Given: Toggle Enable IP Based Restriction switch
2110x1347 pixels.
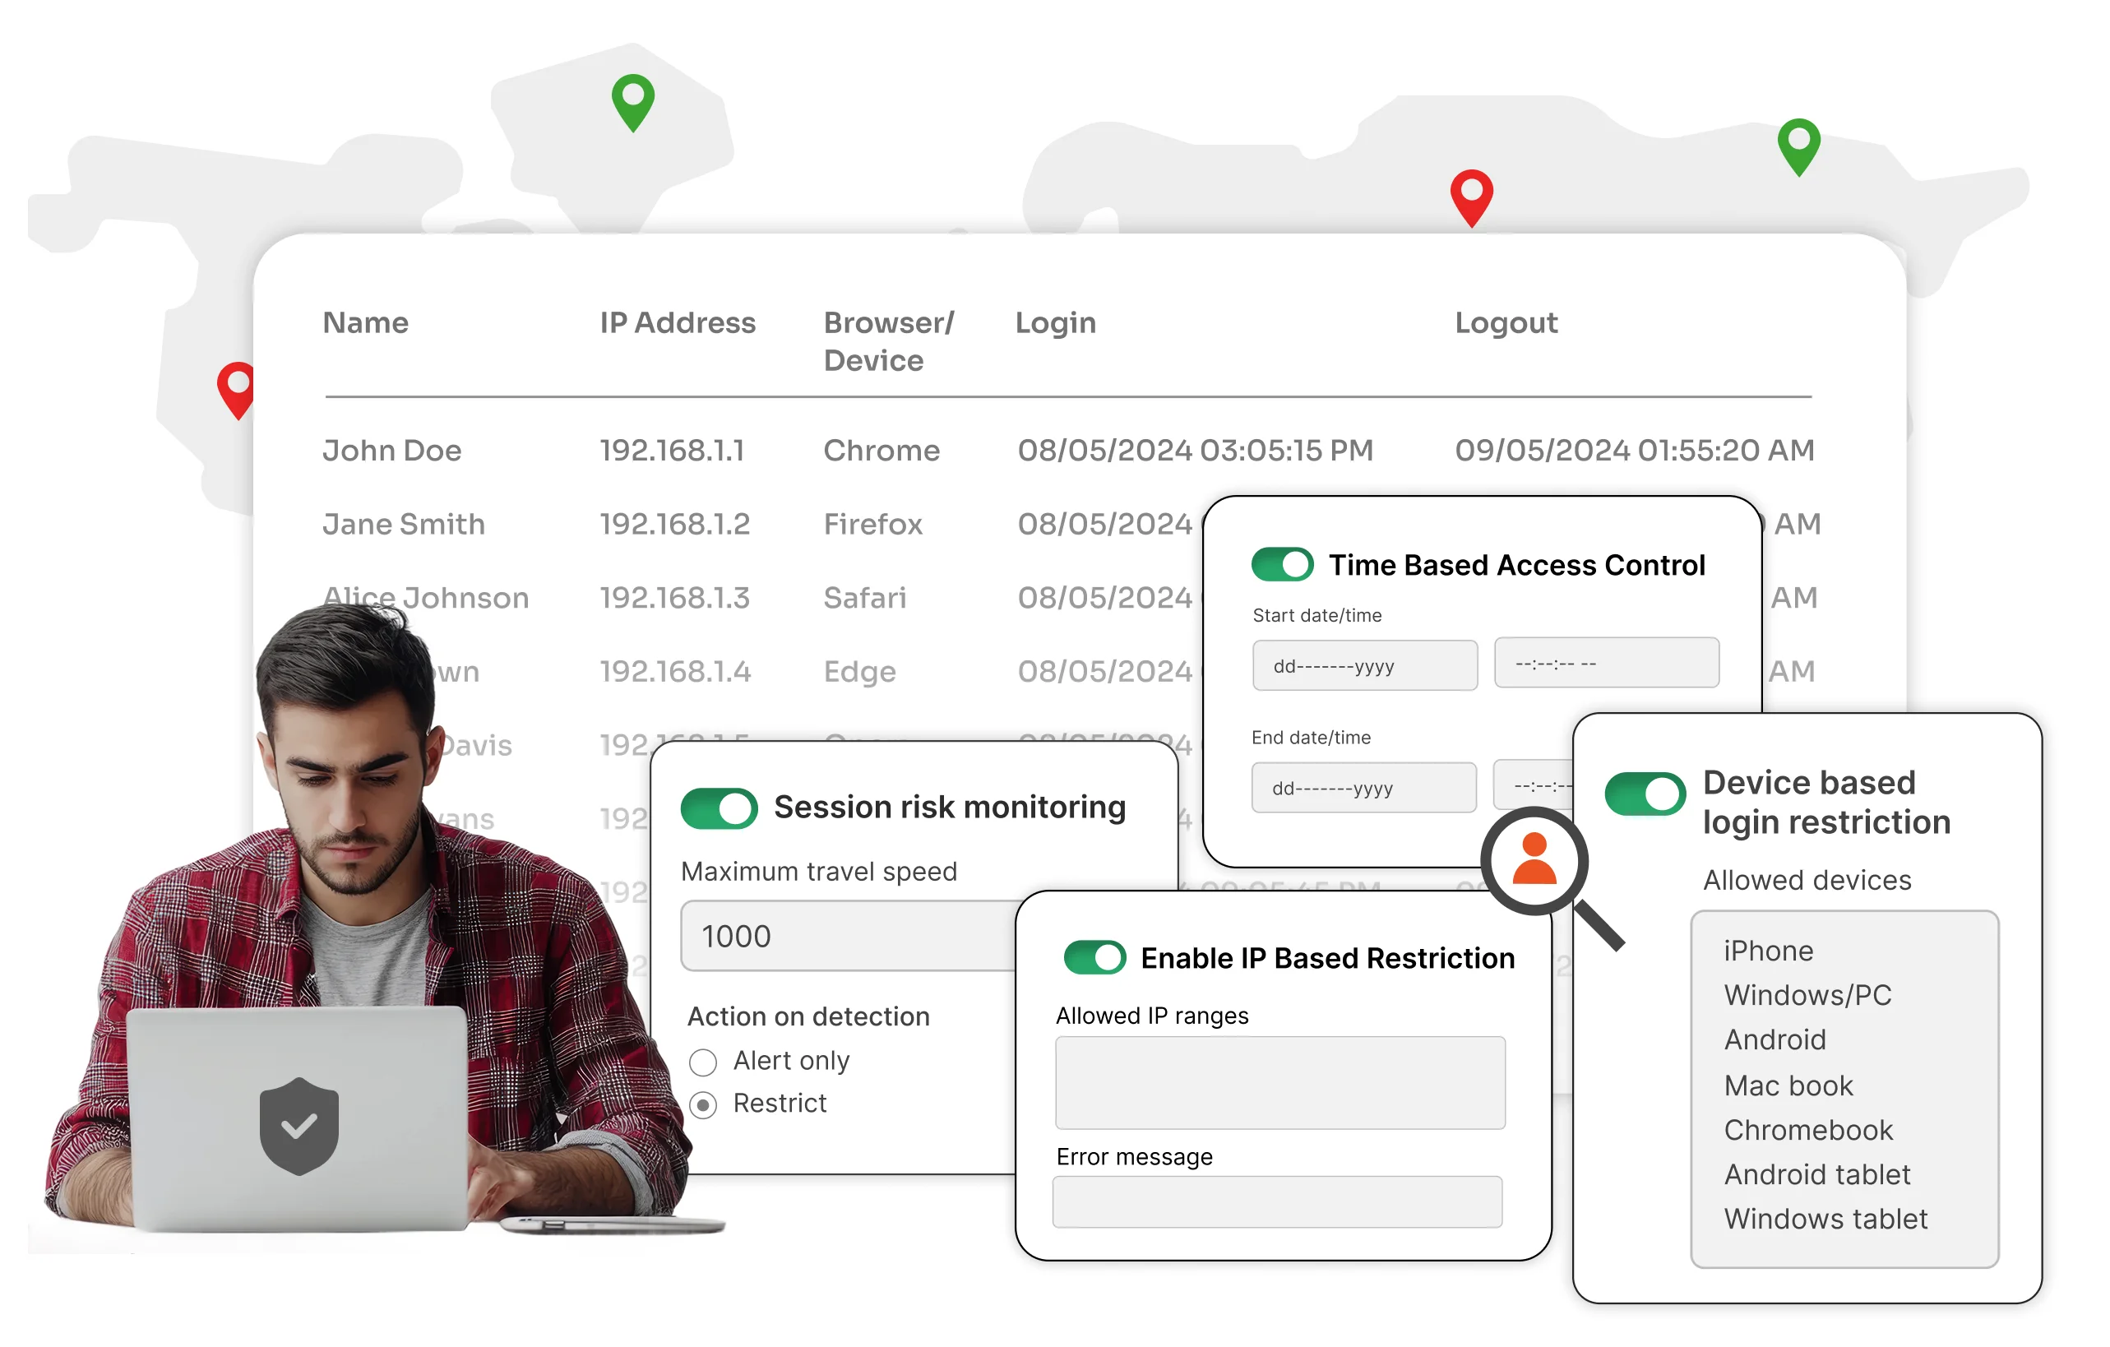Looking at the screenshot, I should [1094, 958].
